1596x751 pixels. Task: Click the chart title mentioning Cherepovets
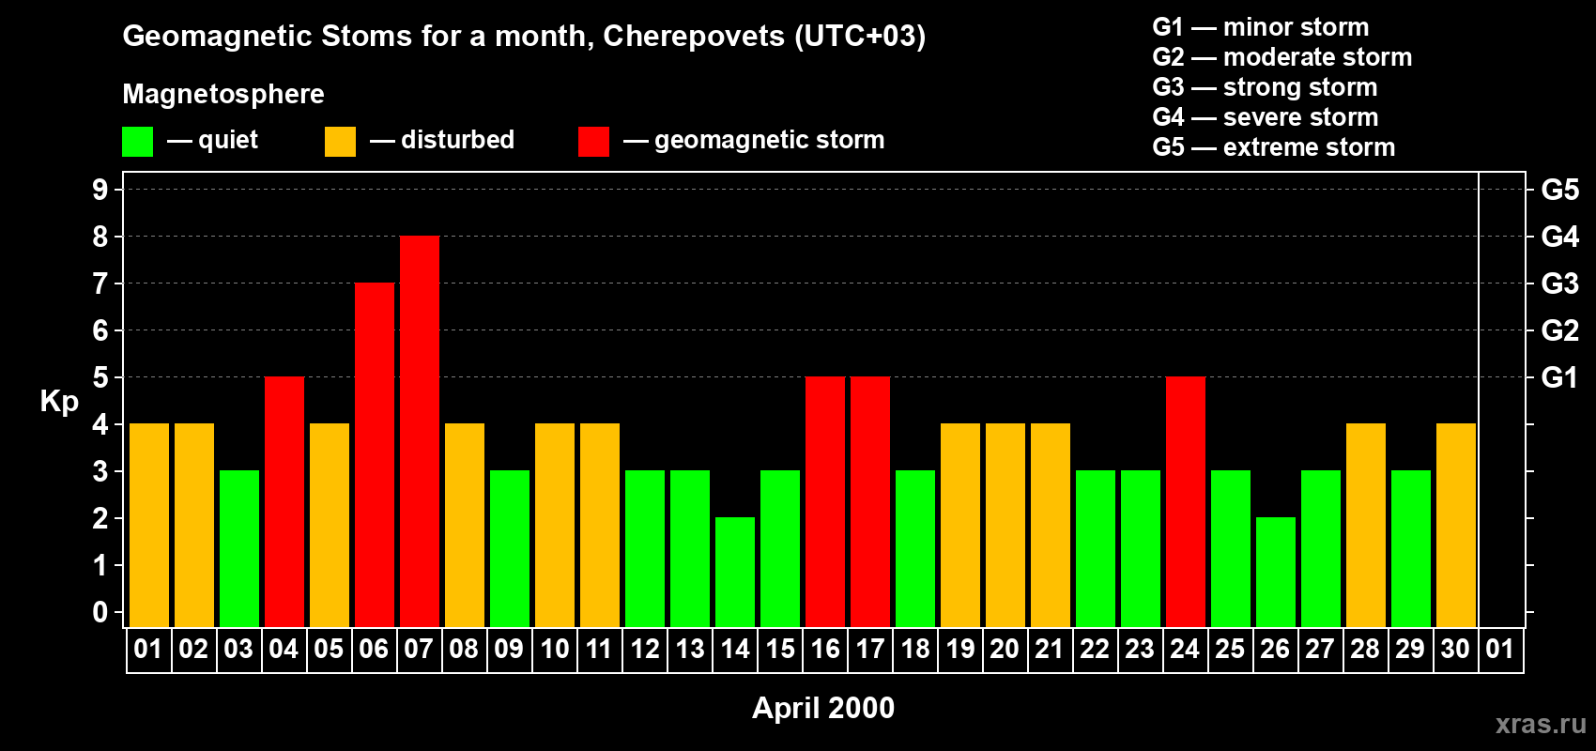click(524, 36)
